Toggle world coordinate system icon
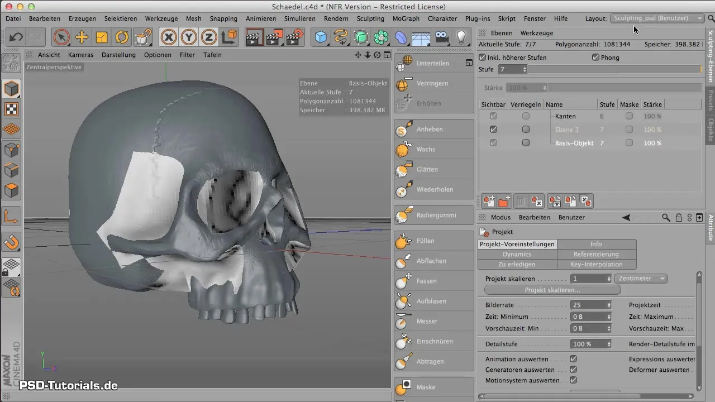The width and height of the screenshot is (715, 402). pos(229,37)
